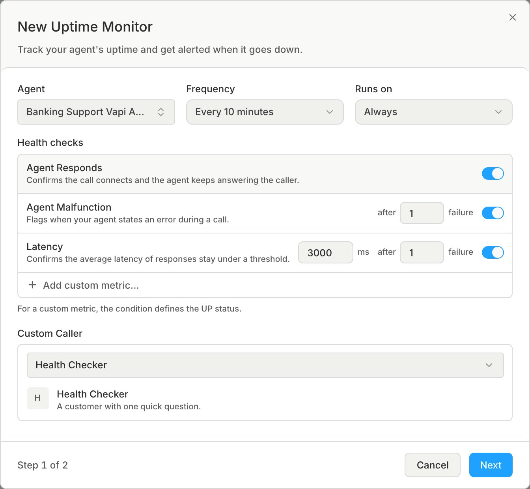Click the Latency threshold field showing 3000
This screenshot has width=530, height=489.
pos(326,252)
